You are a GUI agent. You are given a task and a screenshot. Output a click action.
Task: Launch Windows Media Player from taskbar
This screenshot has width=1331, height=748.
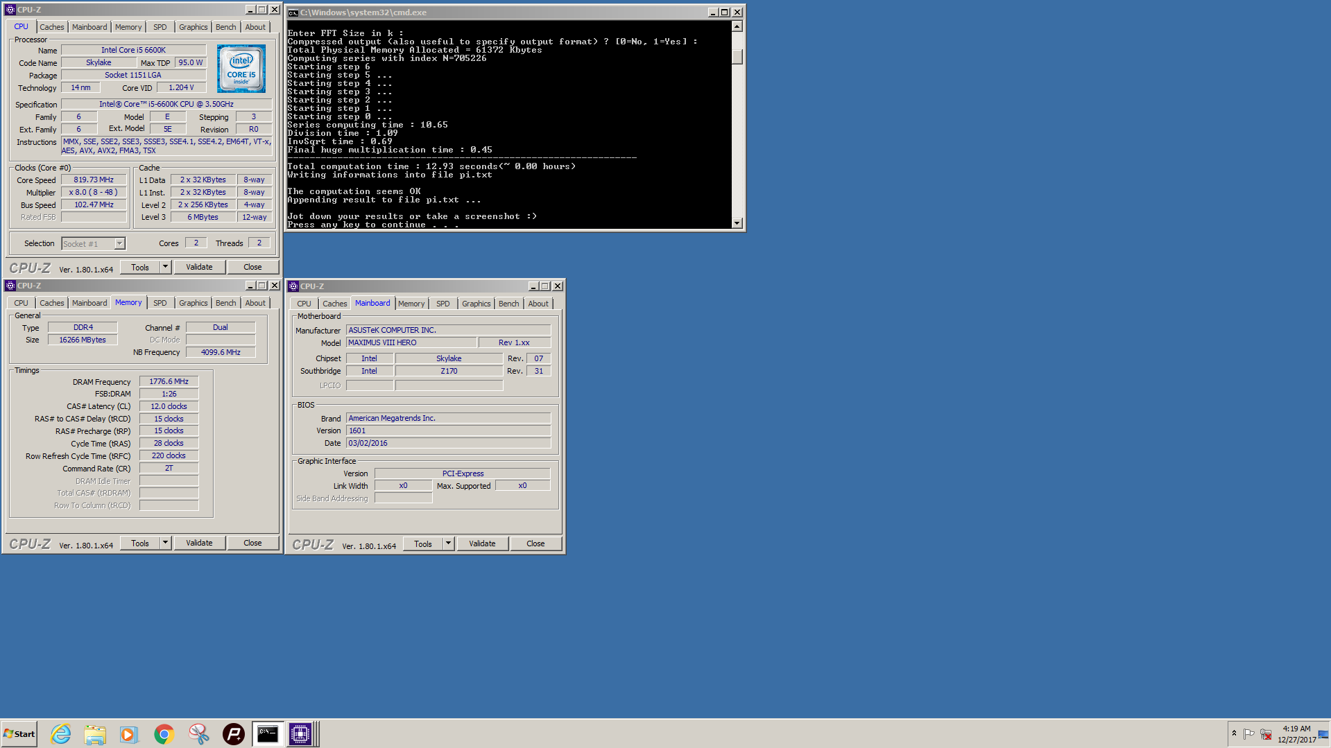(129, 734)
